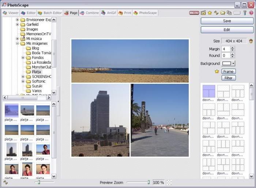The width and height of the screenshot is (256, 188).
Task: Open the Batch Editor tab
Action: coord(50,13)
